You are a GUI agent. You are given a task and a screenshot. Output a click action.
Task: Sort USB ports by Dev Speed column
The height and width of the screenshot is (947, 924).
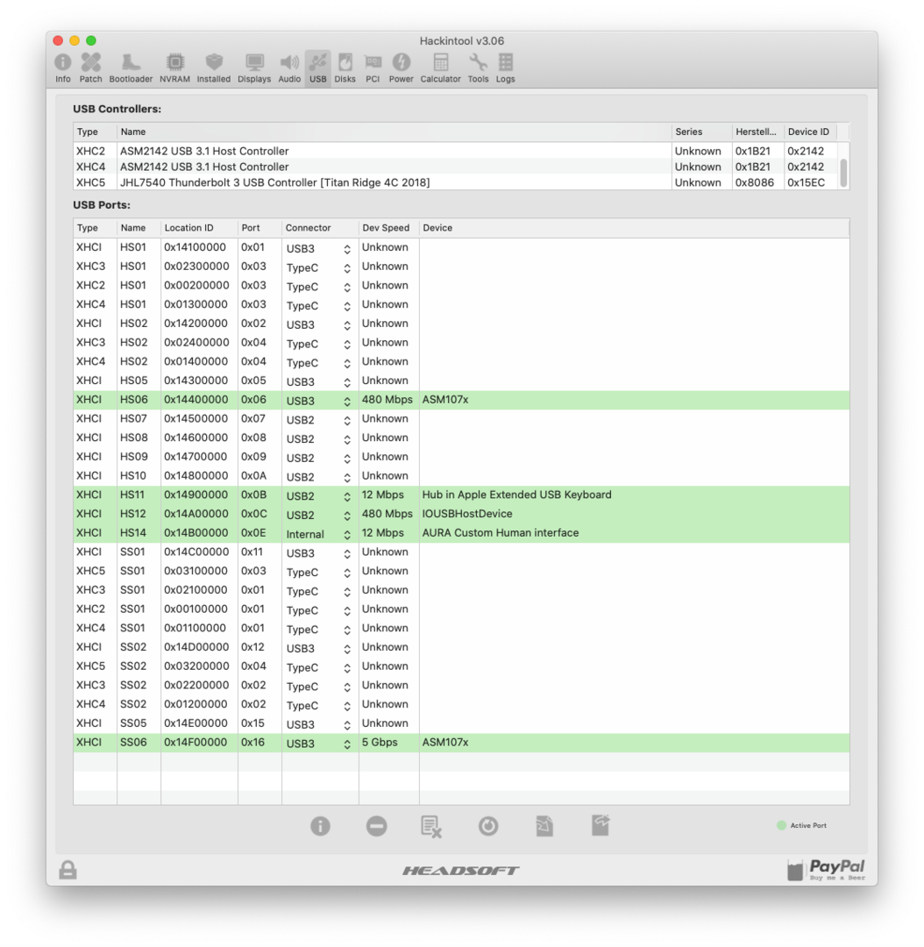coord(389,228)
